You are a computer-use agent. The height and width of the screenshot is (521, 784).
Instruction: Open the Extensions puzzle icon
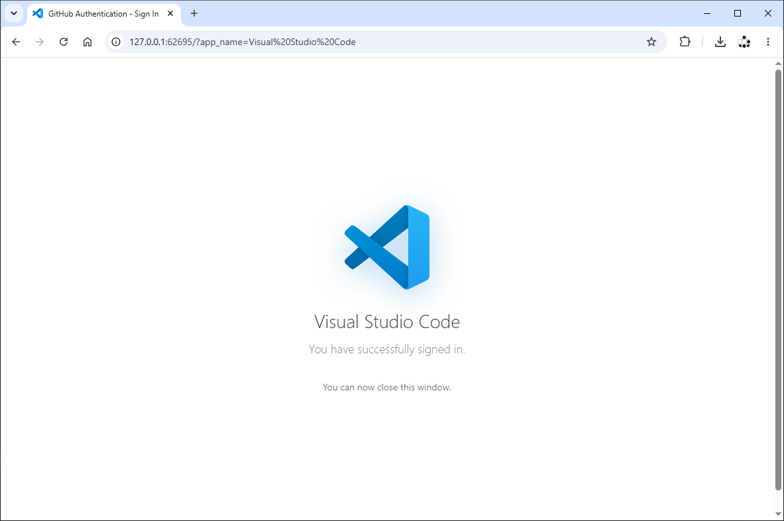[685, 42]
